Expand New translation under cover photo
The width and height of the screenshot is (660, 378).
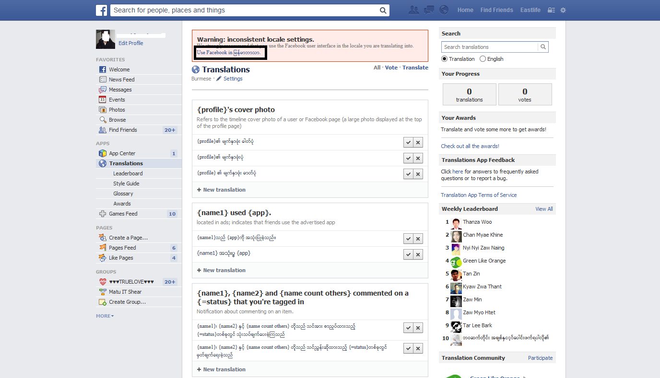click(x=221, y=190)
